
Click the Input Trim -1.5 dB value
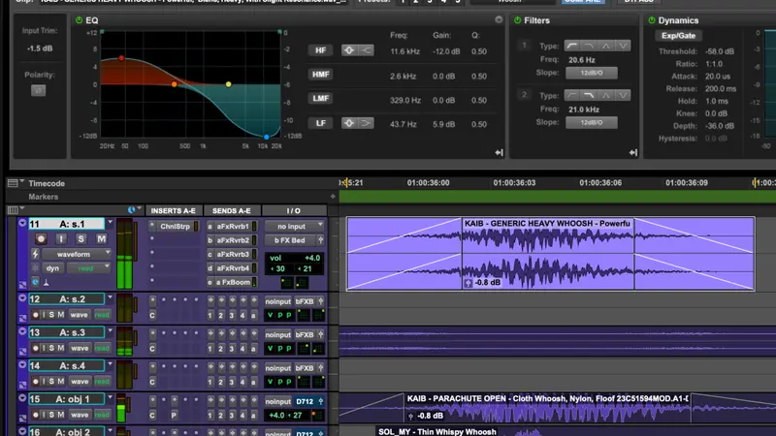tap(40, 48)
